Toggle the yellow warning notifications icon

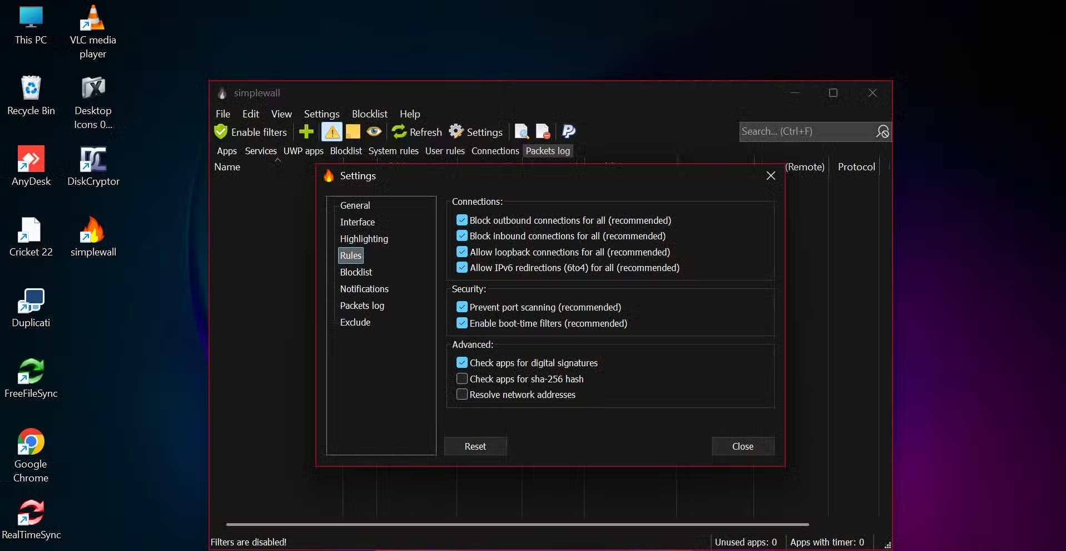[x=332, y=132]
